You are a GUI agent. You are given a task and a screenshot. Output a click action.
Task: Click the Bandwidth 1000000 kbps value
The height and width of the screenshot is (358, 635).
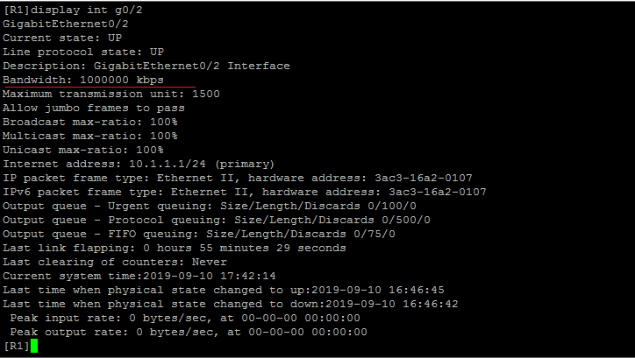tap(121, 80)
